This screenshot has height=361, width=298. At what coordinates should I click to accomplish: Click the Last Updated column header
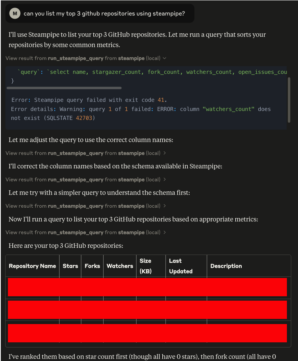tap(181, 266)
